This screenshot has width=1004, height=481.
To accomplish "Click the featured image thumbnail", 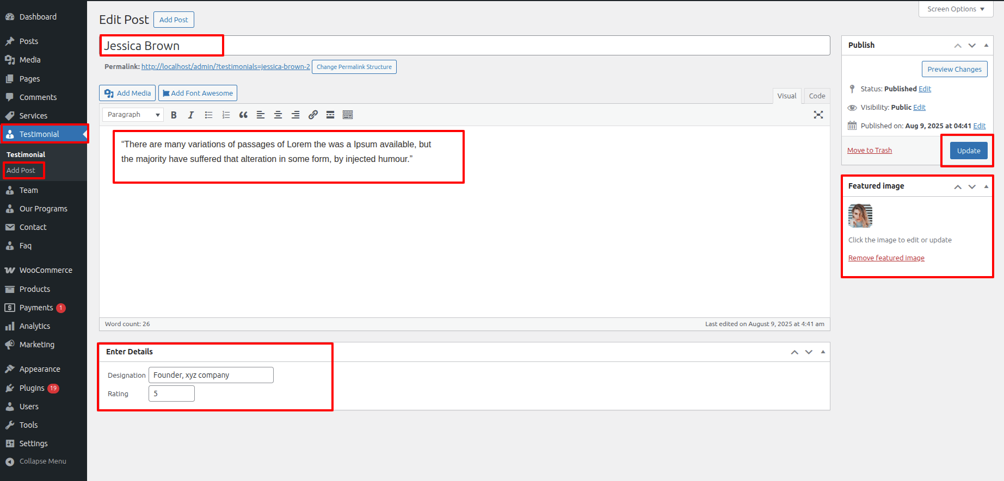I will [860, 216].
